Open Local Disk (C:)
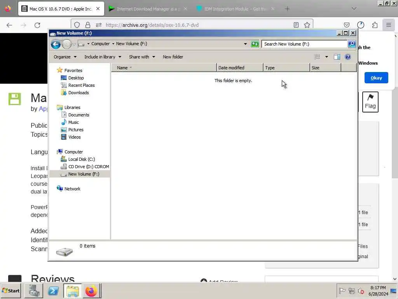This screenshot has height=299, width=398. [82, 159]
